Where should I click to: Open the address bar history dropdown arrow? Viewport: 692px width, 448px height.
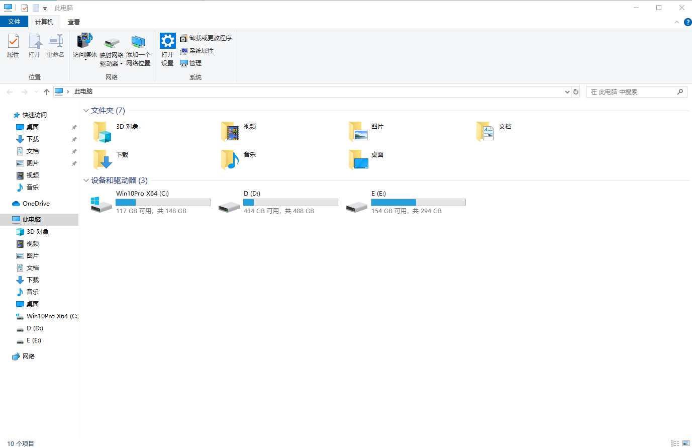click(x=567, y=92)
